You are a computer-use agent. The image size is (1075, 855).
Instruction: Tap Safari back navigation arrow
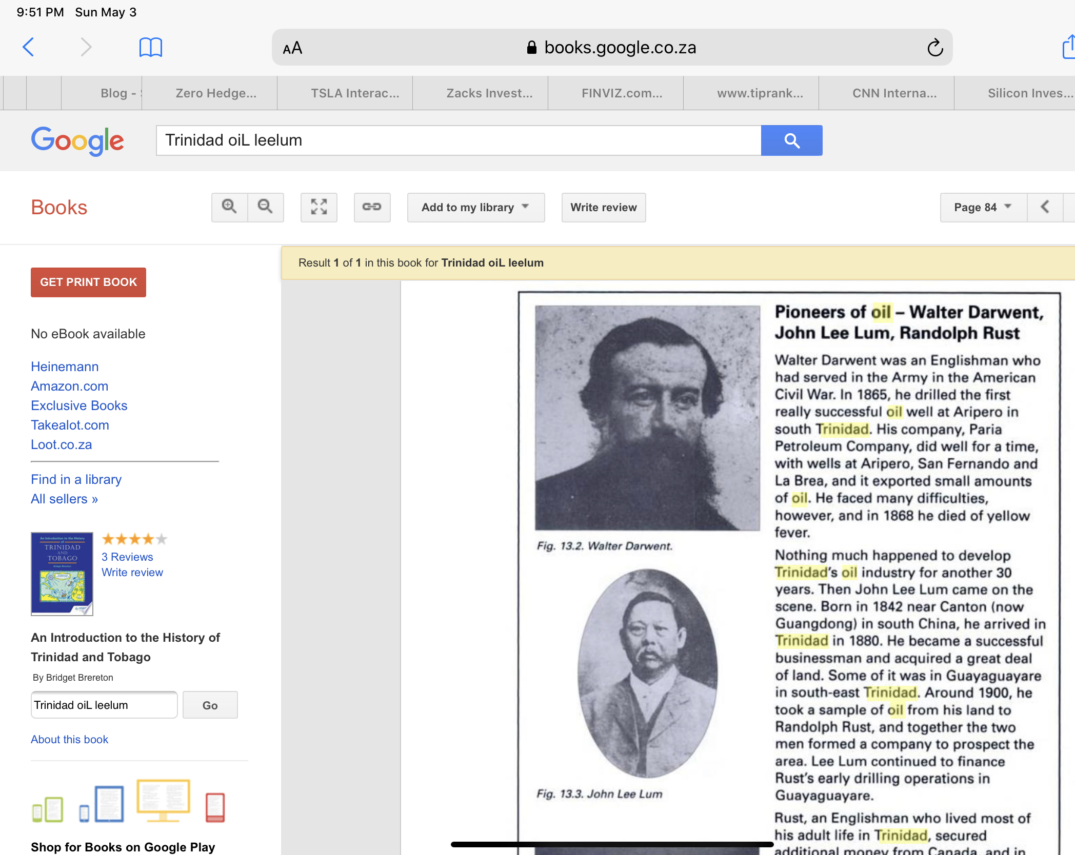click(29, 47)
